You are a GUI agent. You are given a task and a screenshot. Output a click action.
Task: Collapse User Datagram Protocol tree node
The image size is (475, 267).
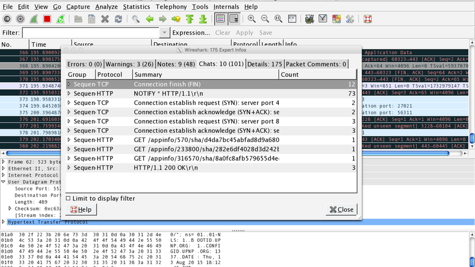pos(3,182)
